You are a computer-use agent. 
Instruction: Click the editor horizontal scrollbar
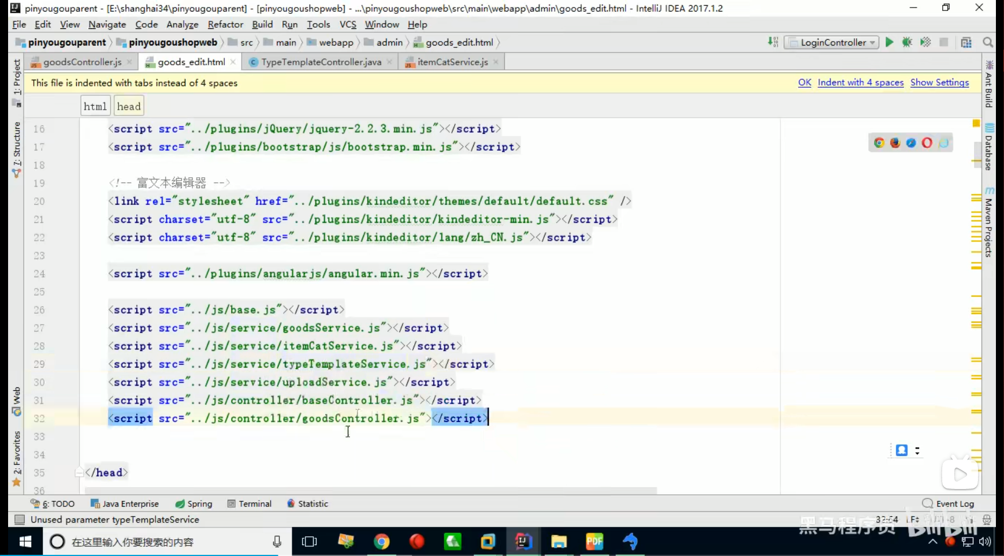[370, 491]
